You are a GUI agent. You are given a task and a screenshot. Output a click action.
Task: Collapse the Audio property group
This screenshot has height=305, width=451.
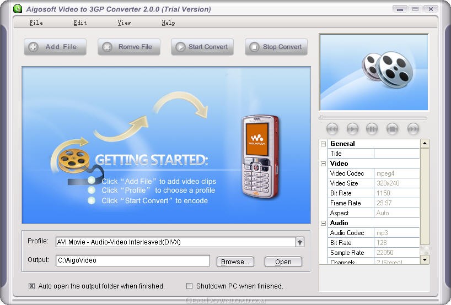tap(323, 223)
